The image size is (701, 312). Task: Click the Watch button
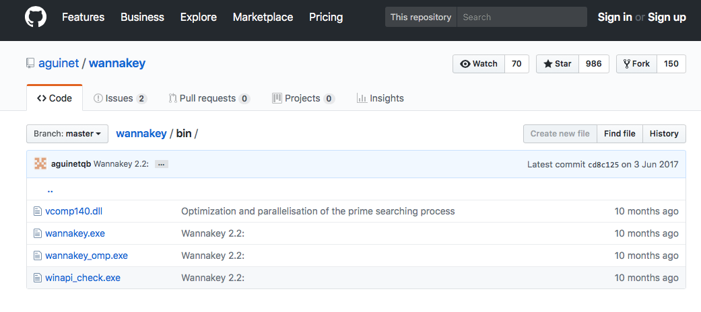479,64
